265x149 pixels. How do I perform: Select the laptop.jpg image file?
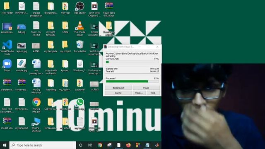(x=22, y=47)
